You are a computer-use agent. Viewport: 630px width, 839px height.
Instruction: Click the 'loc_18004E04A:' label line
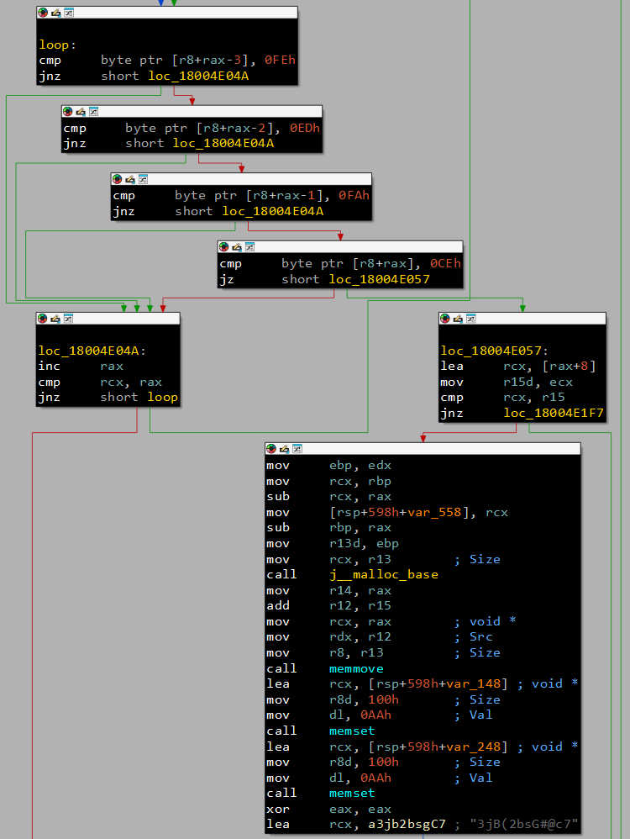pyautogui.click(x=92, y=351)
